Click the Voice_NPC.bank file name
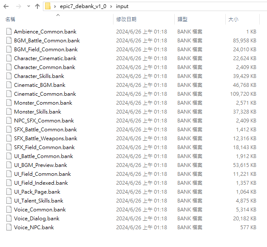The image size is (267, 247). (34, 228)
